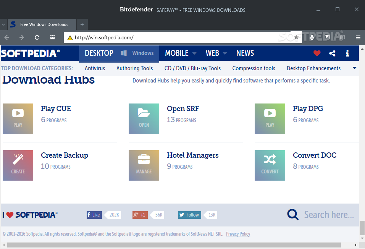This screenshot has width=365, height=249.
Task: Open Compression tools category
Action: tap(254, 68)
